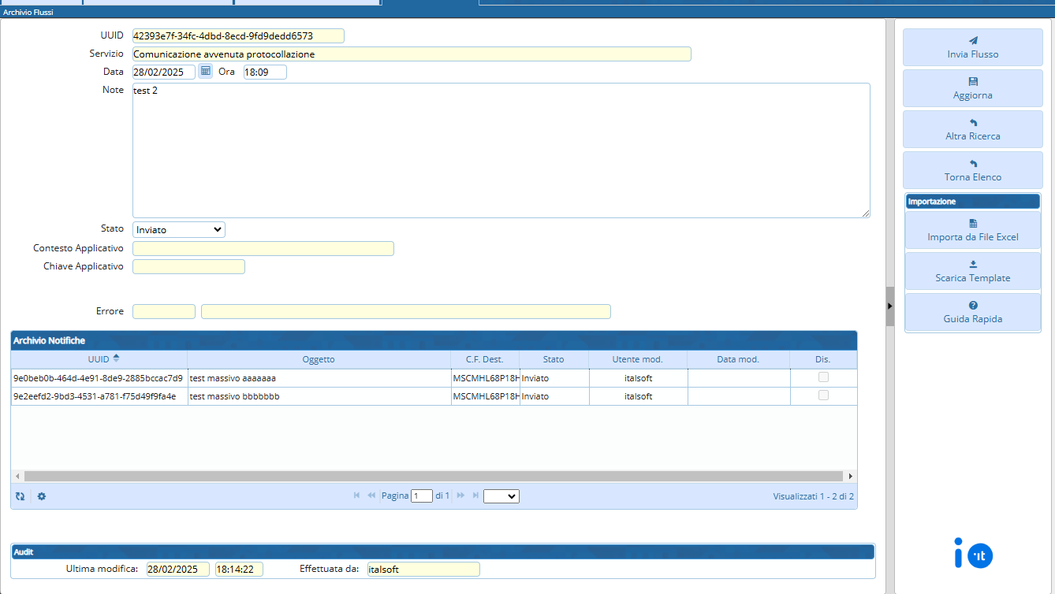This screenshot has height=594, width=1055.
Task: Sort by the Oggetto column header
Action: pyautogui.click(x=319, y=359)
